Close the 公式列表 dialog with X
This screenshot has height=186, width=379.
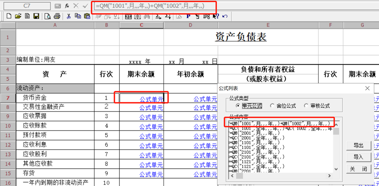pyautogui.click(x=367, y=88)
